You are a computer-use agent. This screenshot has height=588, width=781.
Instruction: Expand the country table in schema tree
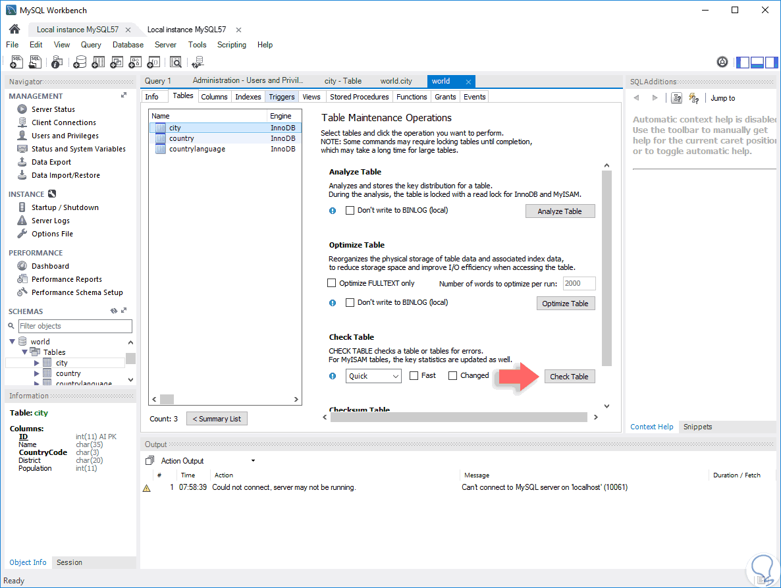point(36,373)
